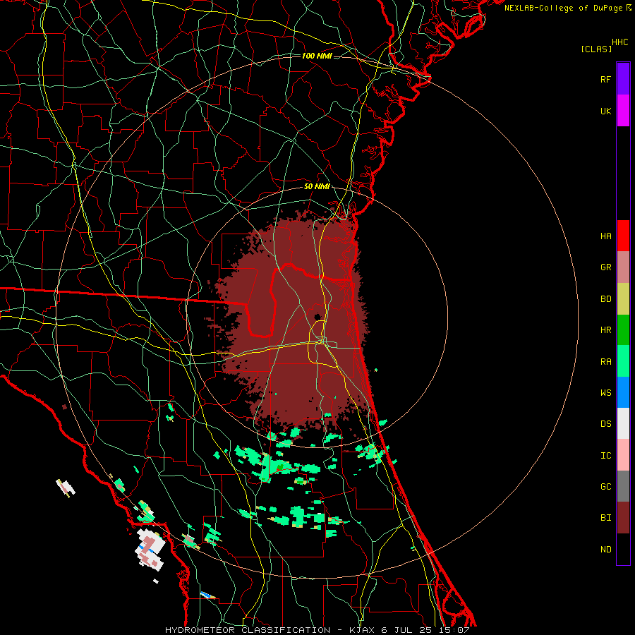
Task: Click the 15:07 timestamp
Action: pyautogui.click(x=454, y=630)
